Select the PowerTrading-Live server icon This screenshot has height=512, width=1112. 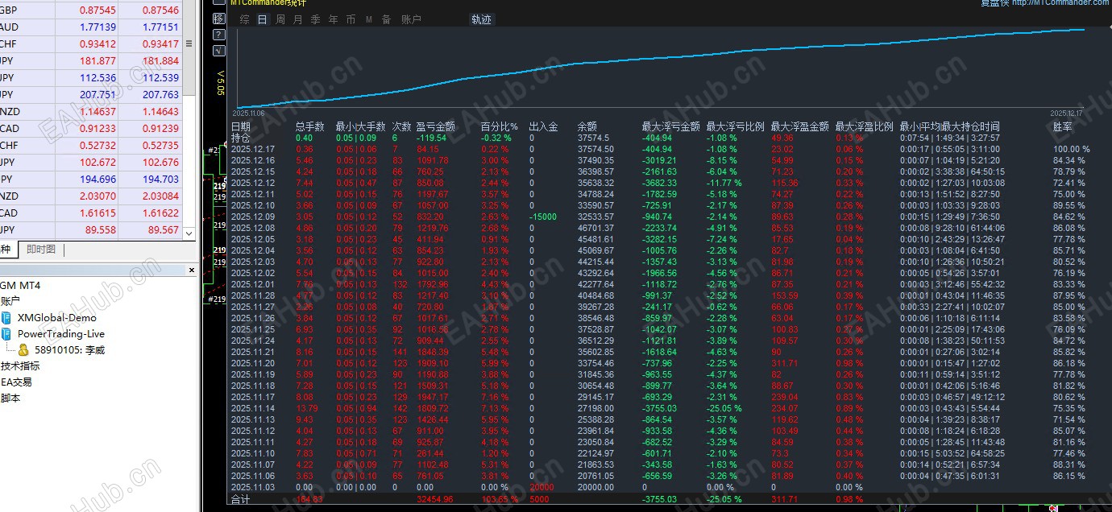[x=7, y=333]
